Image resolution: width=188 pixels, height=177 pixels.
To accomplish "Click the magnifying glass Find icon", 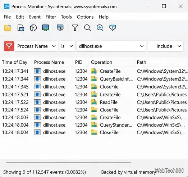I will [87, 28].
